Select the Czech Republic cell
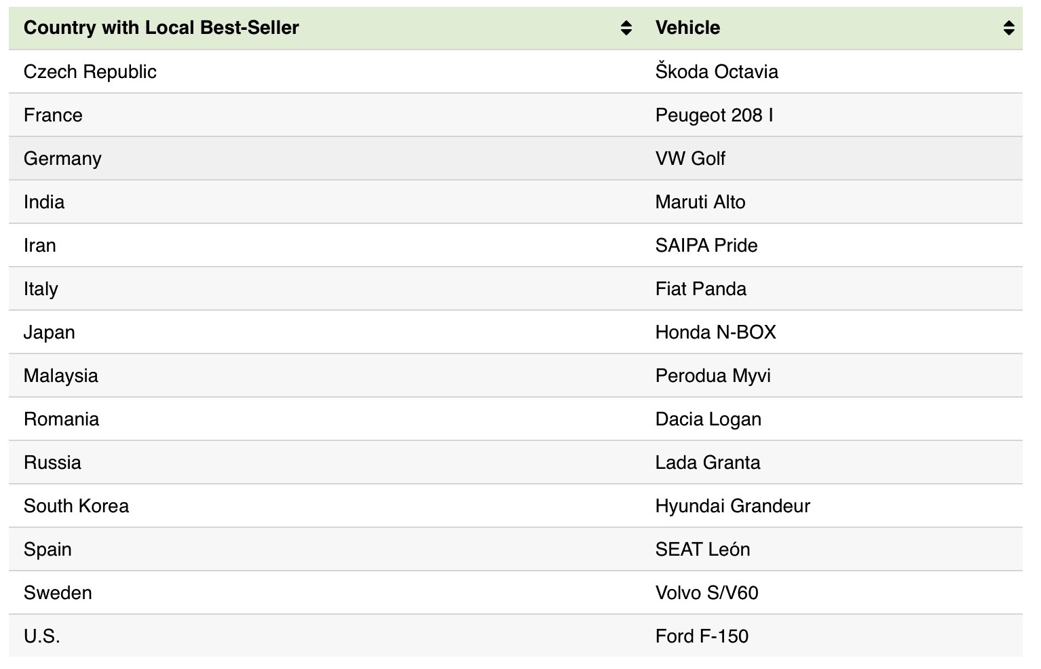This screenshot has height=669, width=1041. coord(90,72)
